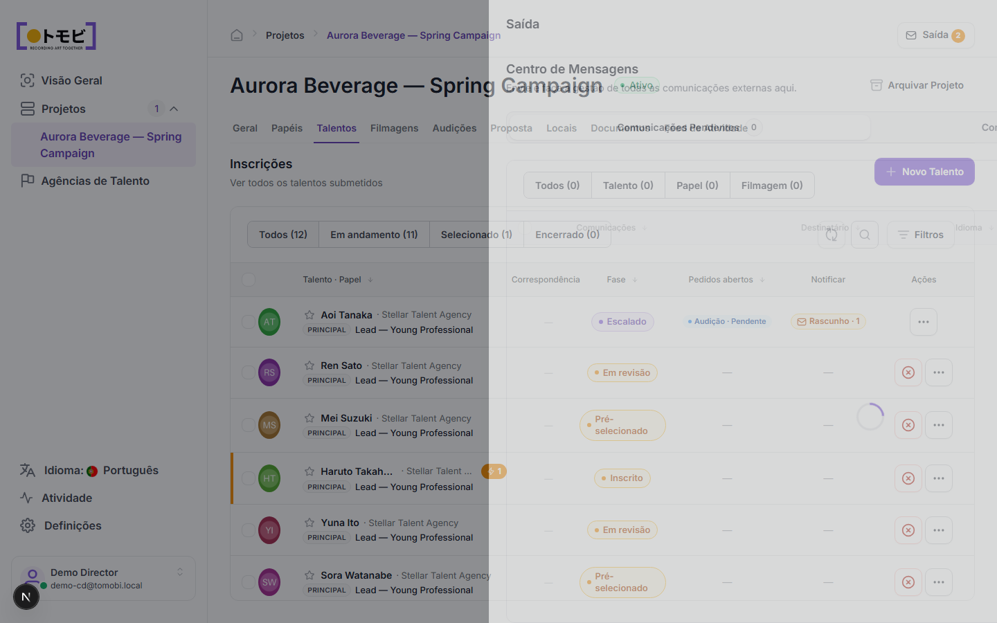Select Haruto Takah... row checkbox

248,478
